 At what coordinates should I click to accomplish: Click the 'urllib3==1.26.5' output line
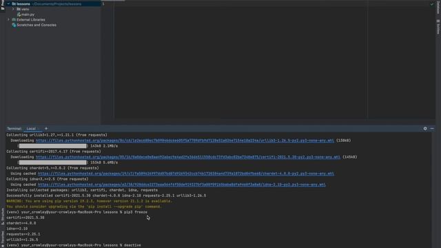point(22,240)
